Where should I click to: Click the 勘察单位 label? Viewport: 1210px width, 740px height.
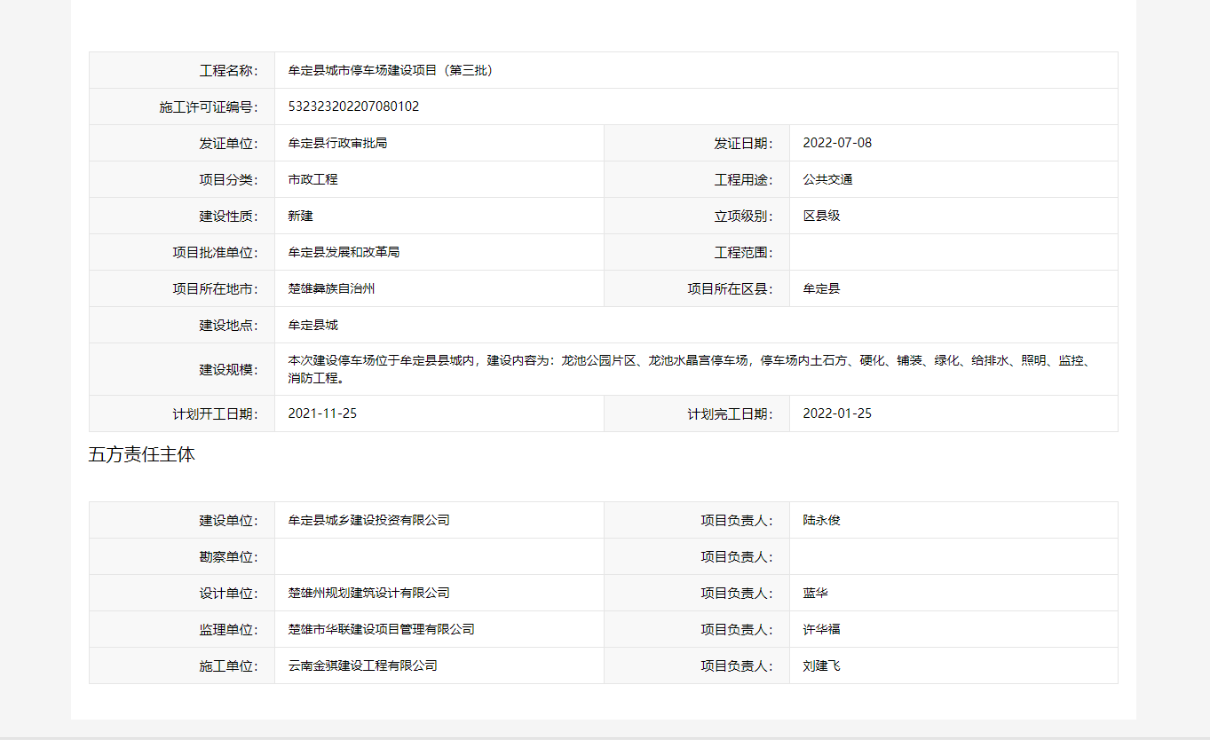point(228,556)
